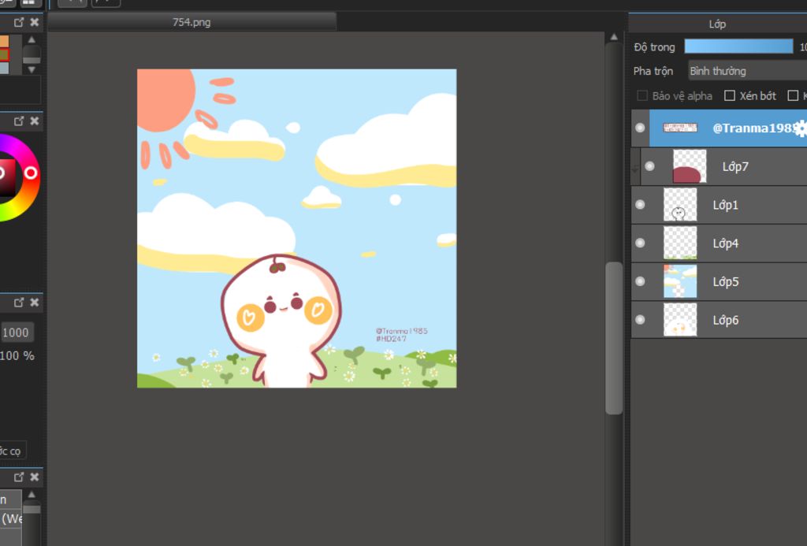
Task: Hide the @Tranma1985 watermark layer
Action: 640,128
